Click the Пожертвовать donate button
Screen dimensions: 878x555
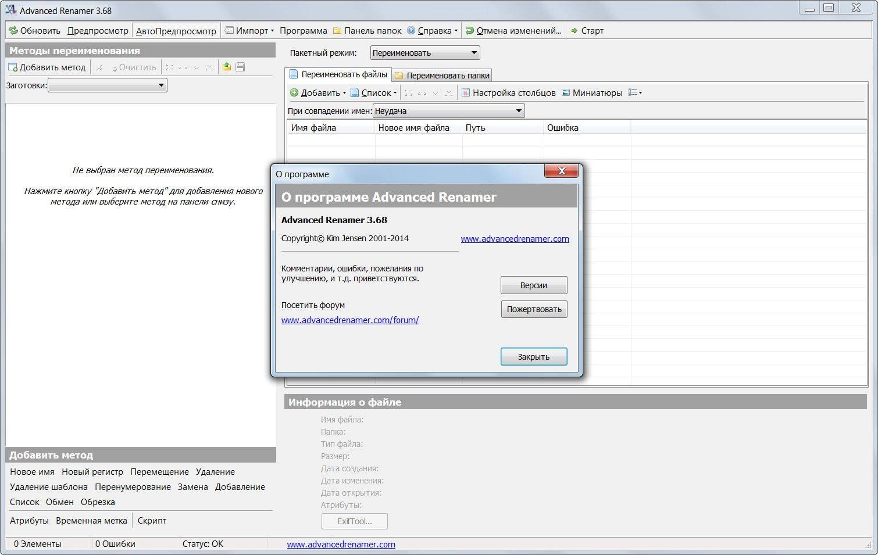(534, 309)
